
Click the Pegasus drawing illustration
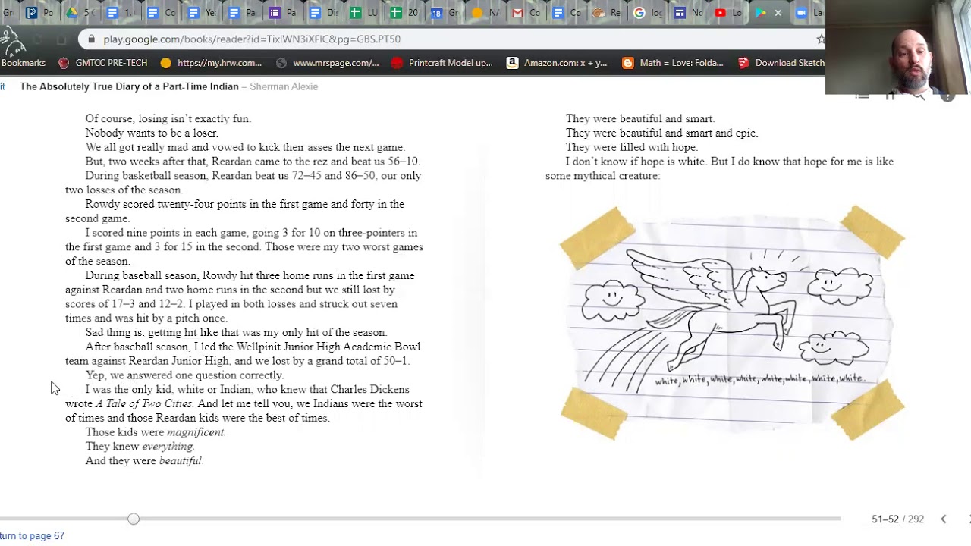732,322
